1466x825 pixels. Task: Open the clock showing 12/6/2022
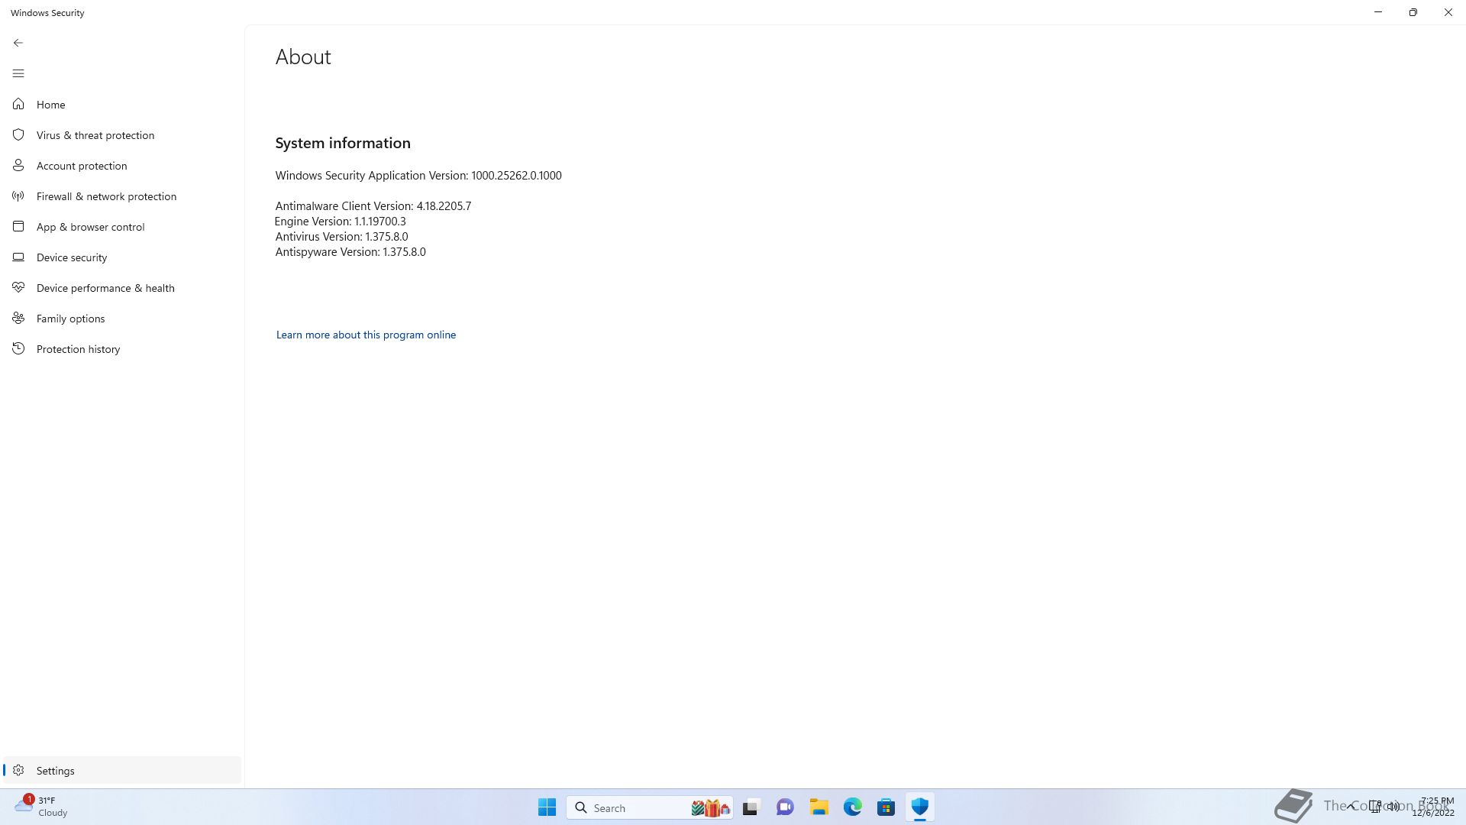click(1433, 807)
